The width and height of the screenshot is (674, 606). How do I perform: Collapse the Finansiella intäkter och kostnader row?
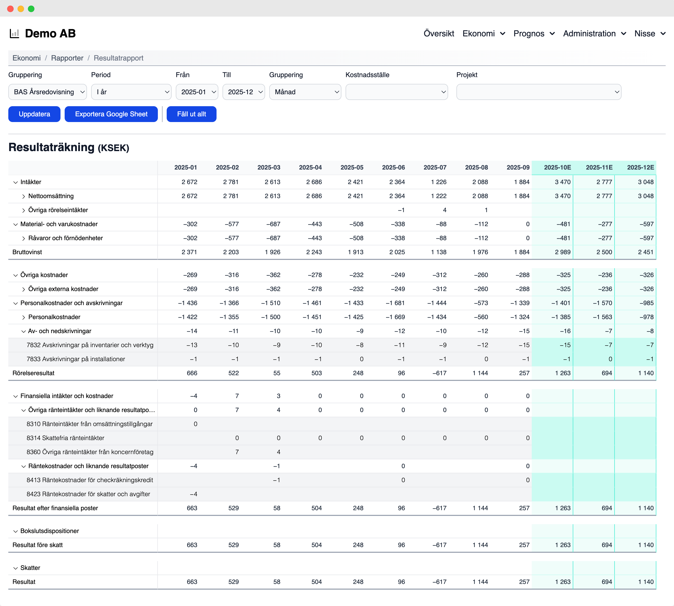(x=15, y=396)
